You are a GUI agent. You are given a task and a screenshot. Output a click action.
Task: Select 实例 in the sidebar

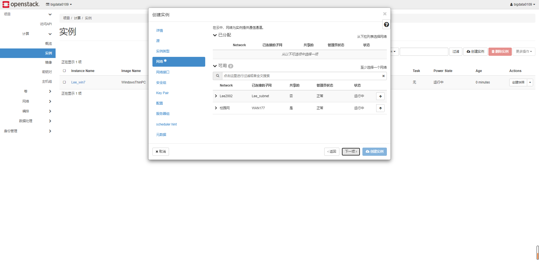click(28, 53)
